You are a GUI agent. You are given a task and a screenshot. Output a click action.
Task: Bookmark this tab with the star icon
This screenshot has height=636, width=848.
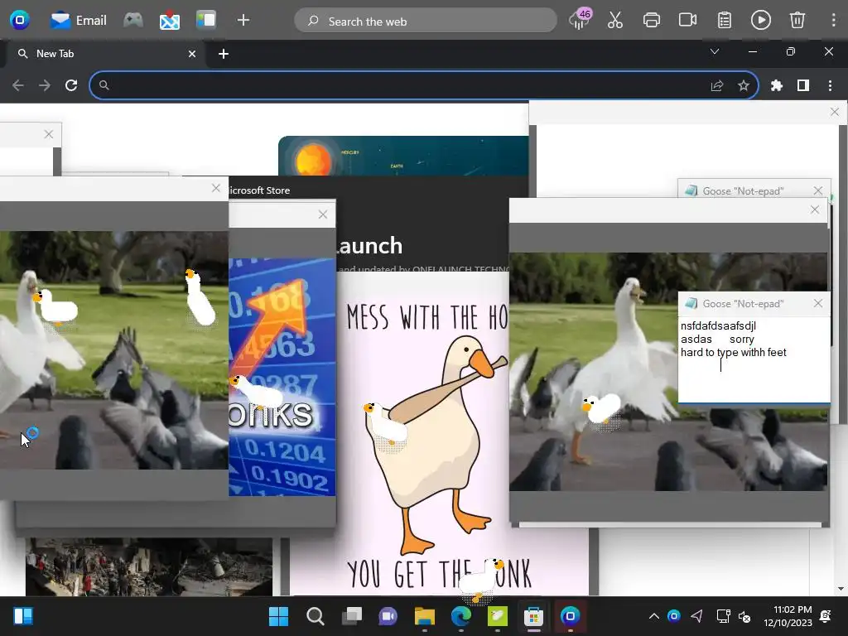coord(744,85)
